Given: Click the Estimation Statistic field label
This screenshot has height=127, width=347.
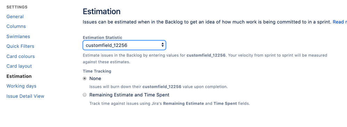Looking at the screenshot, I should coord(102,37).
